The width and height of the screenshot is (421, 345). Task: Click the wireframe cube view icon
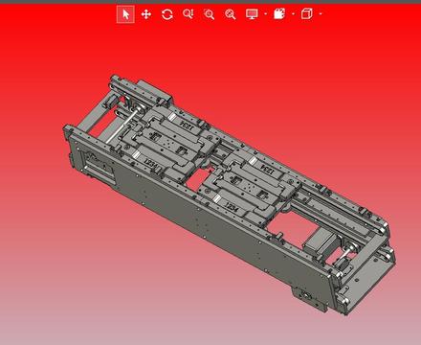(x=306, y=14)
